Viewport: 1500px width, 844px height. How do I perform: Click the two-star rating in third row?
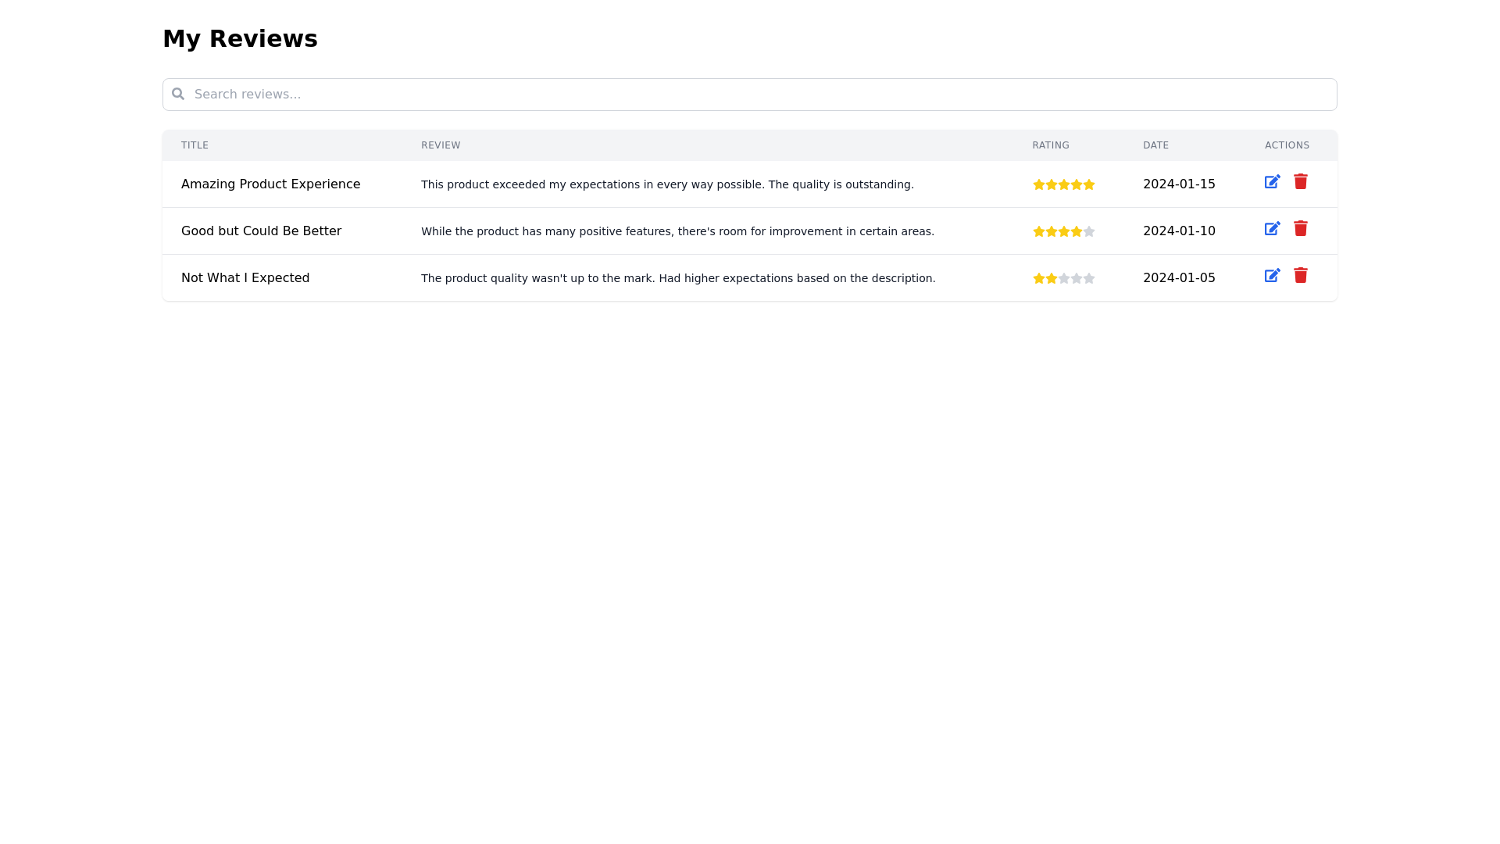[x=1063, y=278]
